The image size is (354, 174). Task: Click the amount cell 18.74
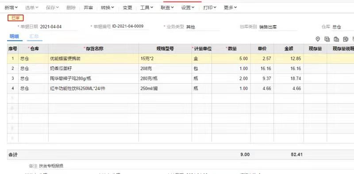(289, 79)
